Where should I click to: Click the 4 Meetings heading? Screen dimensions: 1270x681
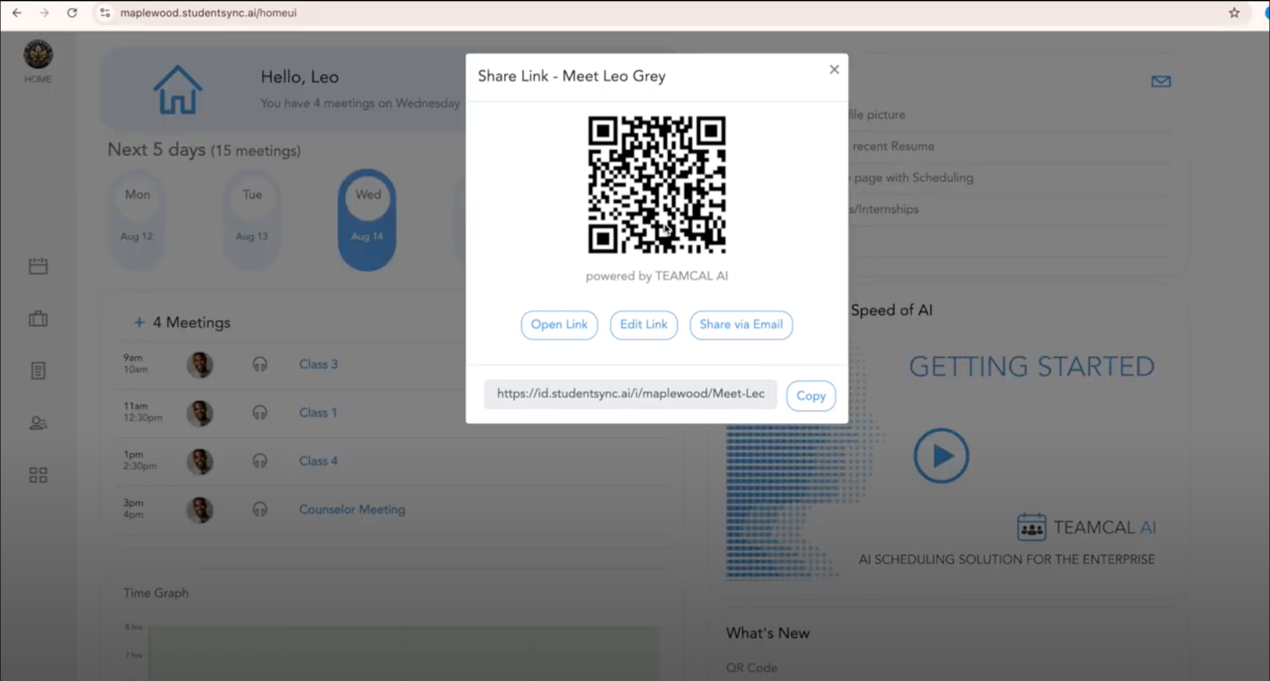(191, 322)
